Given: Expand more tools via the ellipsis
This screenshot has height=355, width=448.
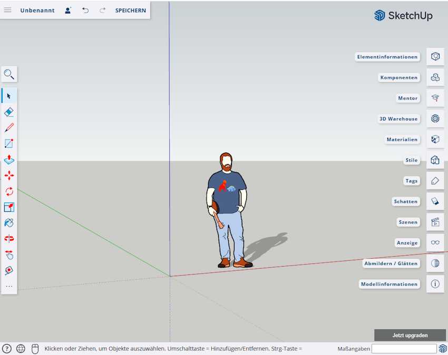Looking at the screenshot, I should pos(8,286).
